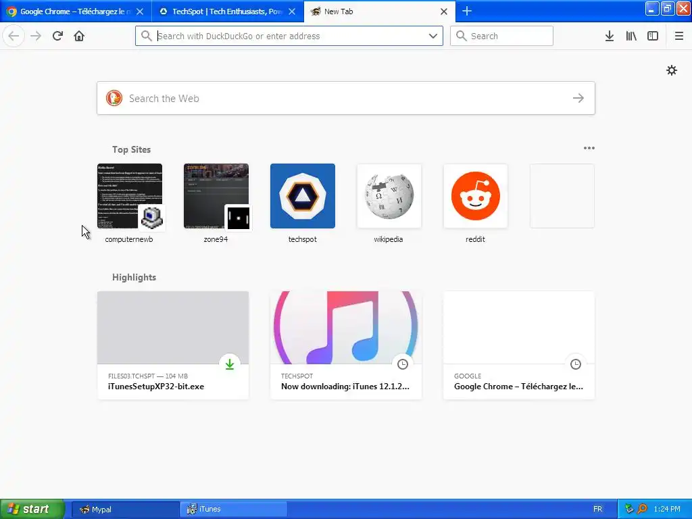692x519 pixels.
Task: Click magnifier icon in address bar
Action: click(146, 36)
